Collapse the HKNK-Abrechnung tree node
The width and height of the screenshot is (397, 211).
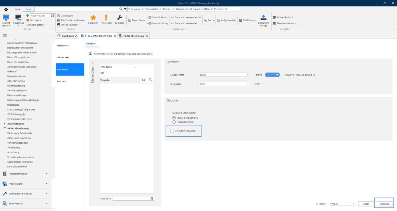pyautogui.click(x=4, y=128)
